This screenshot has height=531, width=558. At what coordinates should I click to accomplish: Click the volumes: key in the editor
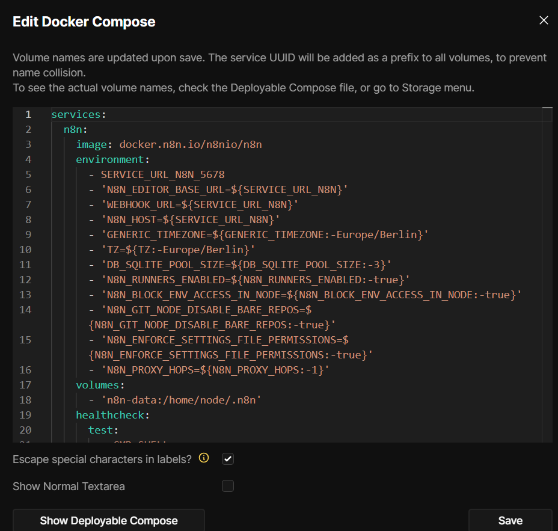[x=100, y=385]
